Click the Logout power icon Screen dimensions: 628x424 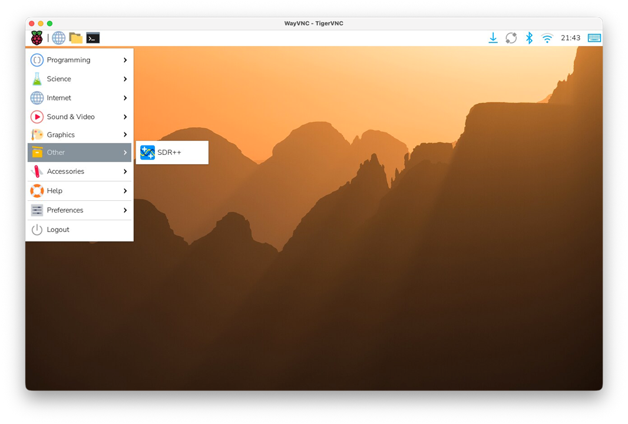tap(37, 230)
